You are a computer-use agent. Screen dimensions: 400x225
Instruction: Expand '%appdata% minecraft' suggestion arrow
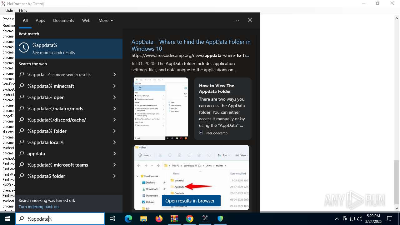(x=114, y=86)
